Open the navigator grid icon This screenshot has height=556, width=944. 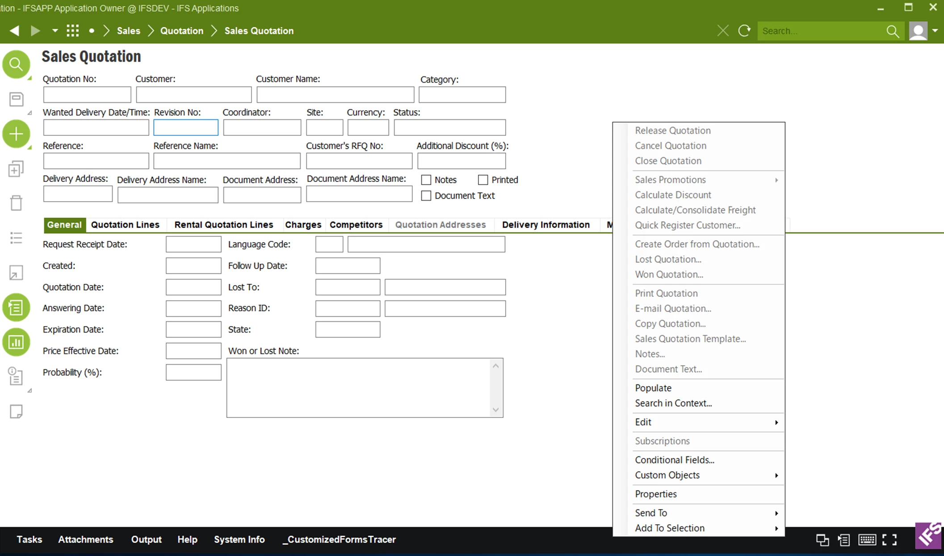pyautogui.click(x=72, y=31)
